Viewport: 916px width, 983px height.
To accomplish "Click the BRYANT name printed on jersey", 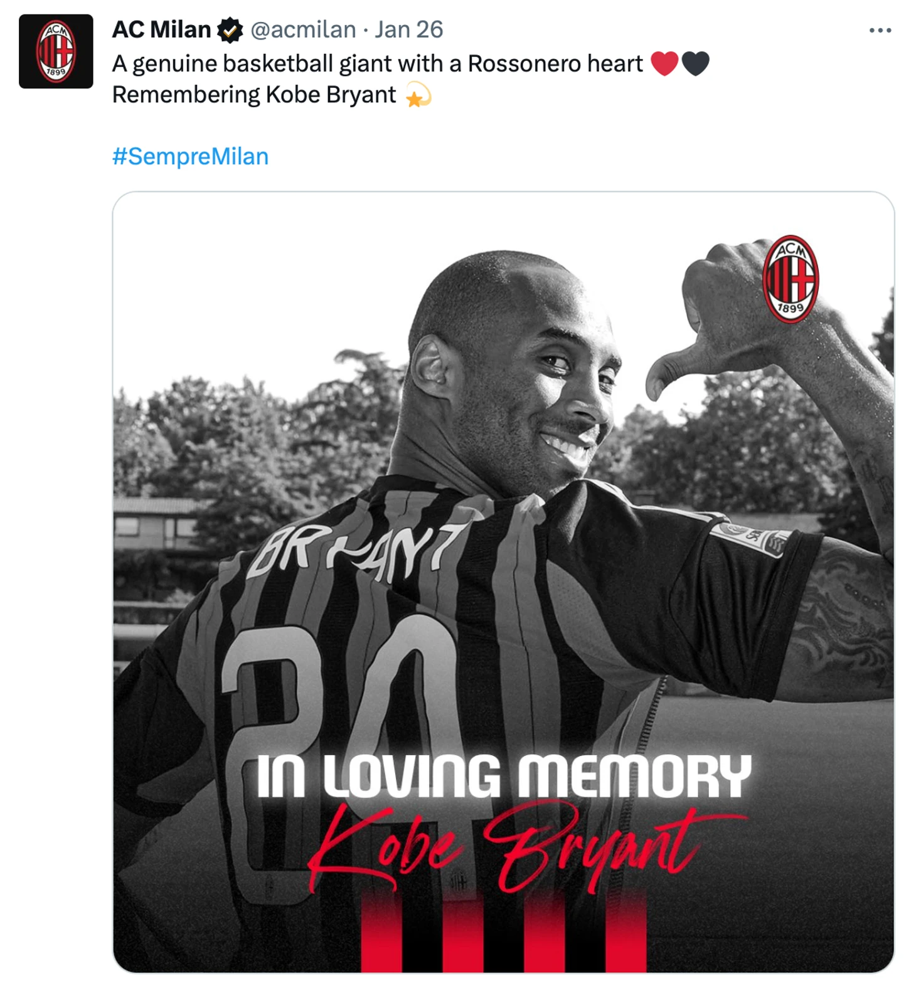I will pyautogui.click(x=359, y=551).
